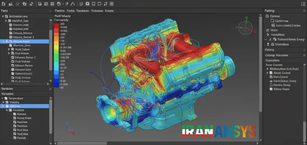Click the curved-arrow note icon before the first toolbar separator
This screenshot has height=145, width=307.
coord(31,4)
